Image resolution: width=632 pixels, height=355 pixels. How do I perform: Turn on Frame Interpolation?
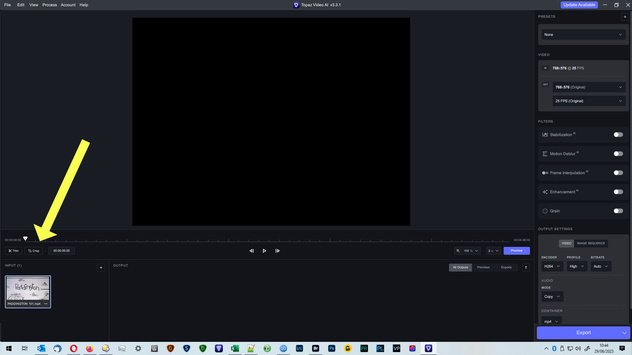618,173
